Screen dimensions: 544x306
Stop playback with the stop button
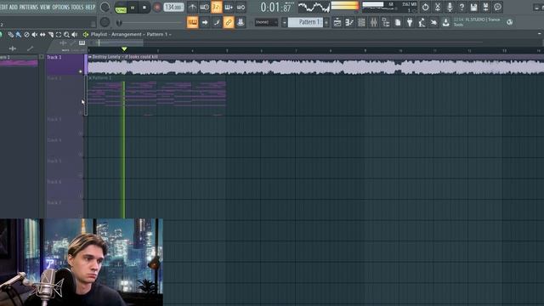pyautogui.click(x=144, y=8)
